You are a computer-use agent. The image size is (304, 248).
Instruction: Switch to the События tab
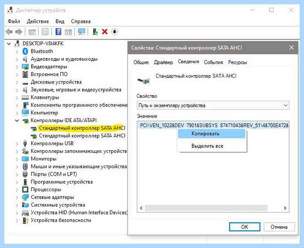click(213, 62)
